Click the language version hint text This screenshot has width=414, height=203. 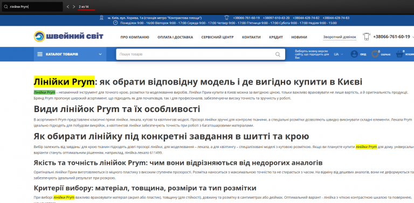tap(312, 54)
